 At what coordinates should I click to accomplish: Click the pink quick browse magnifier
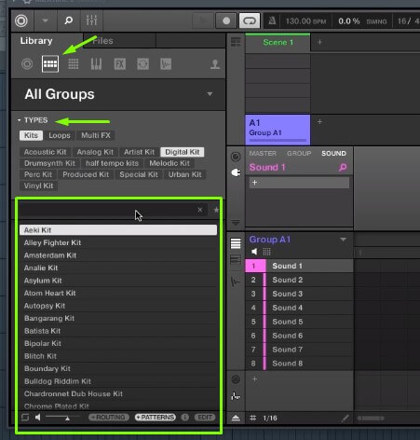343,168
